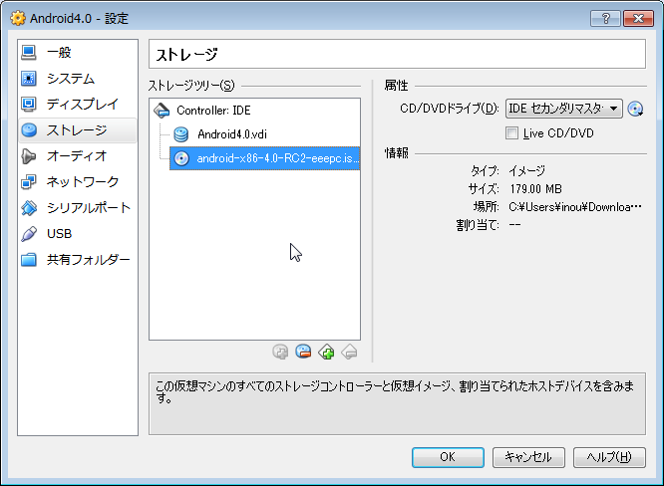Click the storage description text box
The height and width of the screenshot is (486, 664).
tap(397, 404)
